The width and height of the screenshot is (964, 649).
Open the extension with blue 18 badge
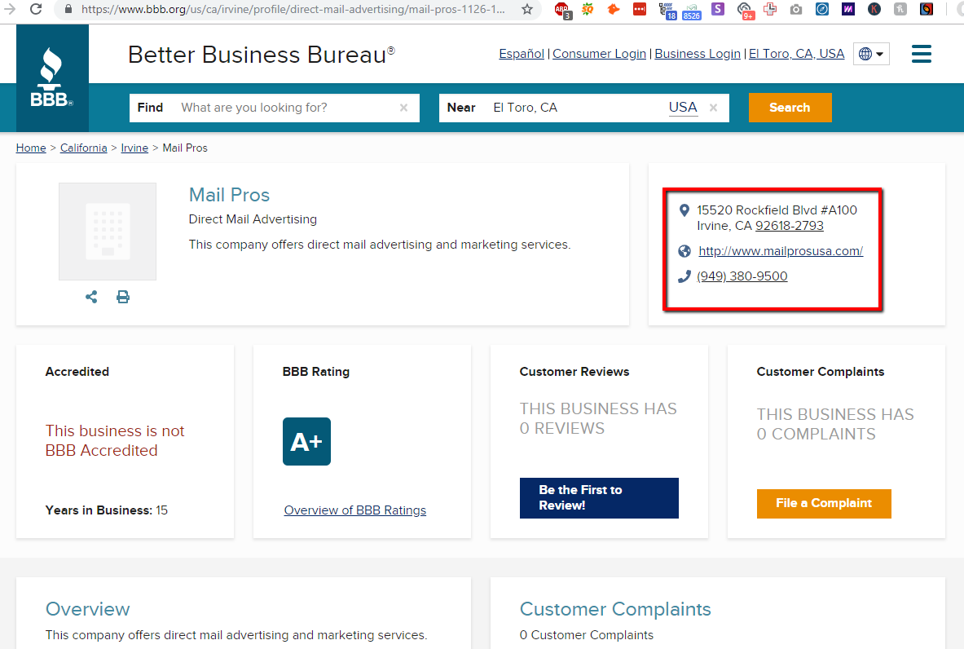pos(667,11)
